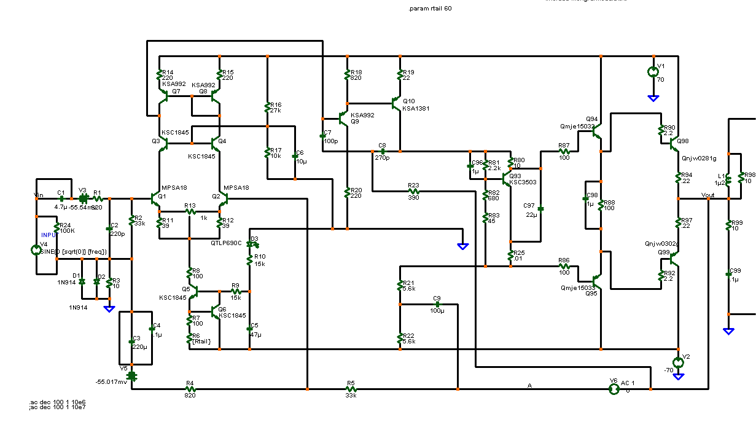
Task: Click transistor Q5 KSC1845
Action: 193,291
